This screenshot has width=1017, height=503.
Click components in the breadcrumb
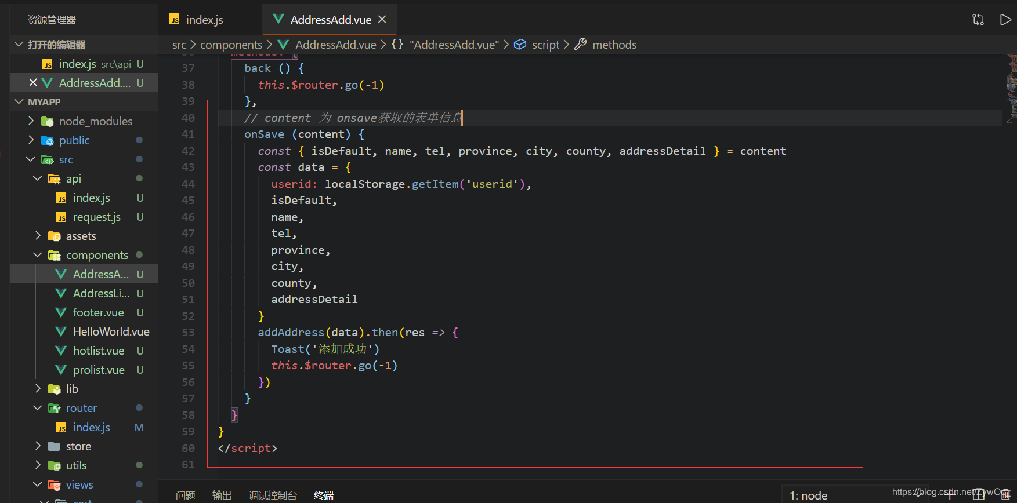[x=231, y=45]
